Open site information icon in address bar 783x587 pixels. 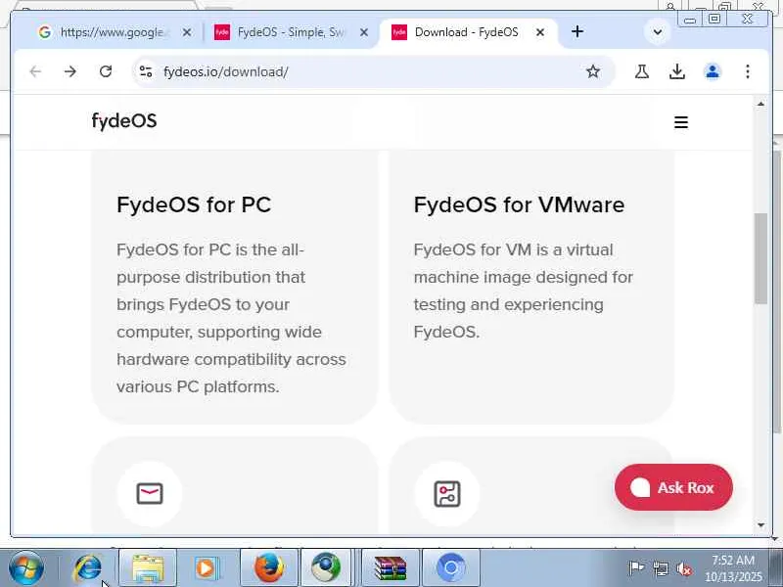pyautogui.click(x=146, y=71)
